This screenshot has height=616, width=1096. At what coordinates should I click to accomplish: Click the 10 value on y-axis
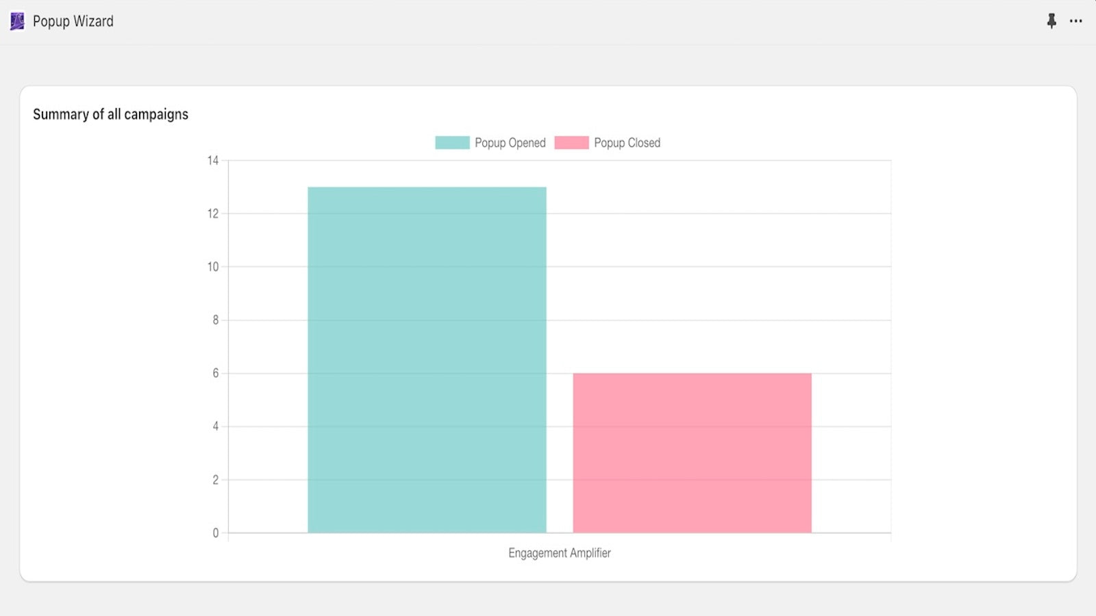[213, 267]
